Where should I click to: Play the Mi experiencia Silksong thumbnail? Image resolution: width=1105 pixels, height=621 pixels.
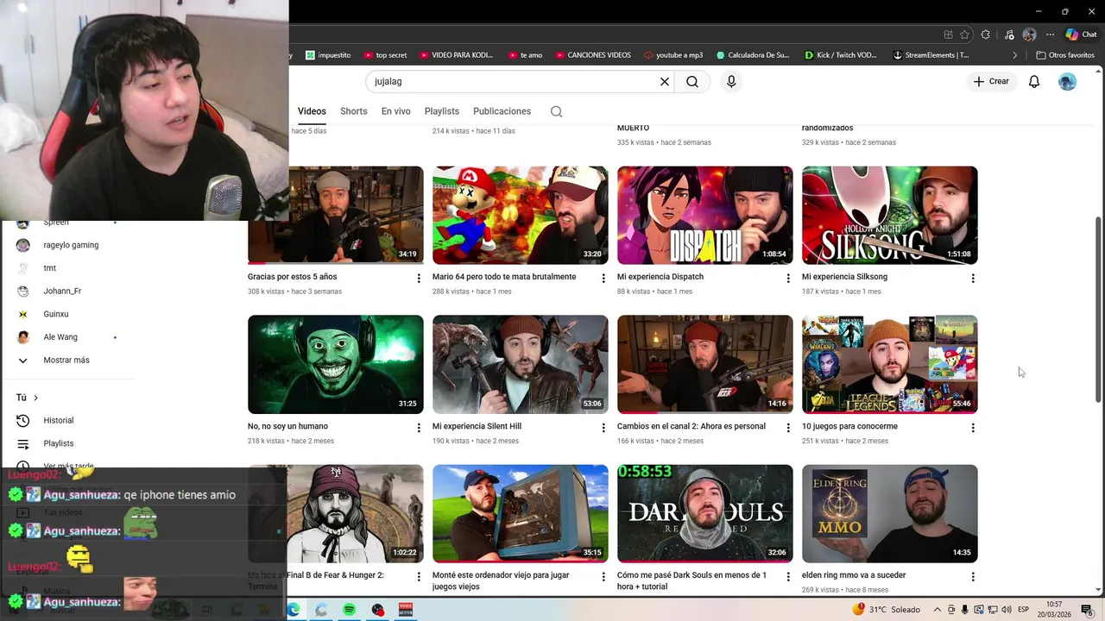(889, 216)
